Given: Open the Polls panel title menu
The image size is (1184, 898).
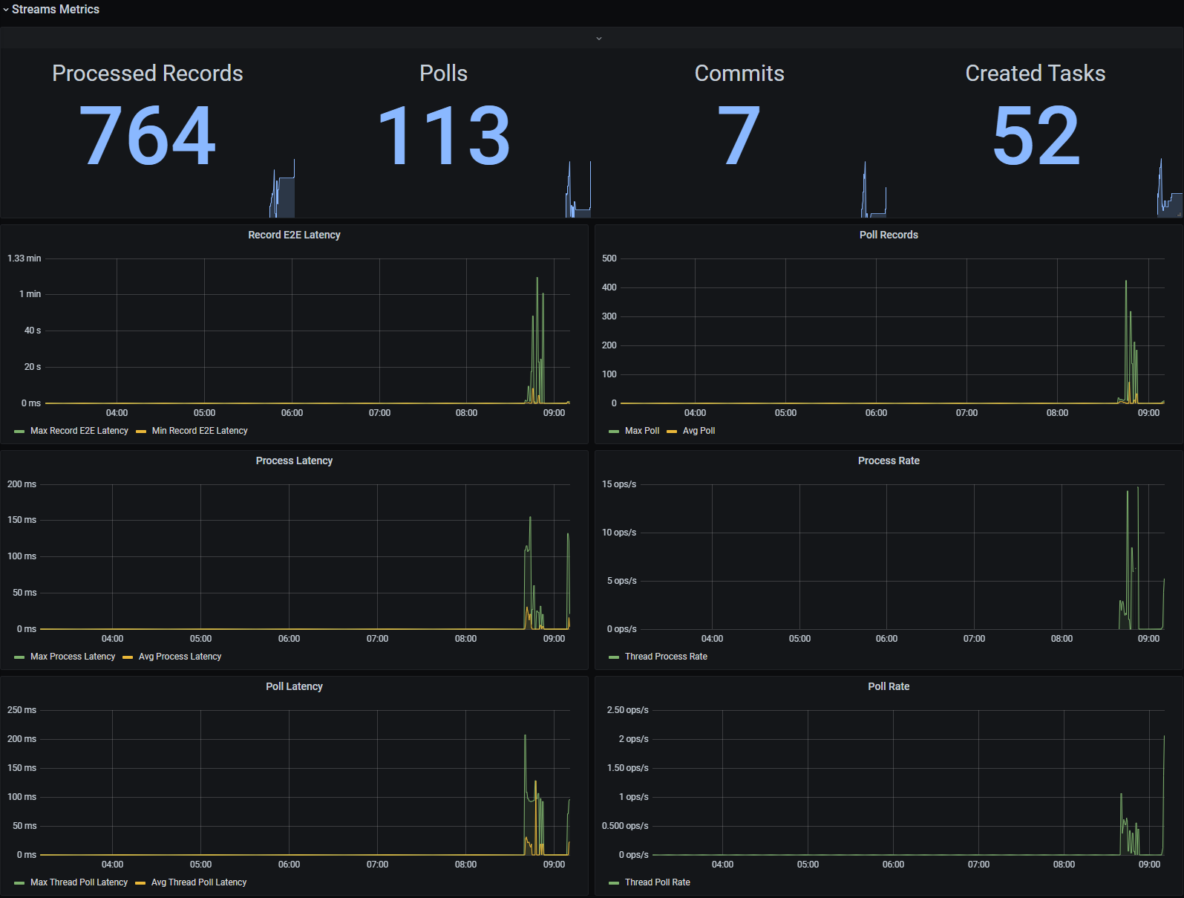Looking at the screenshot, I should coord(444,74).
